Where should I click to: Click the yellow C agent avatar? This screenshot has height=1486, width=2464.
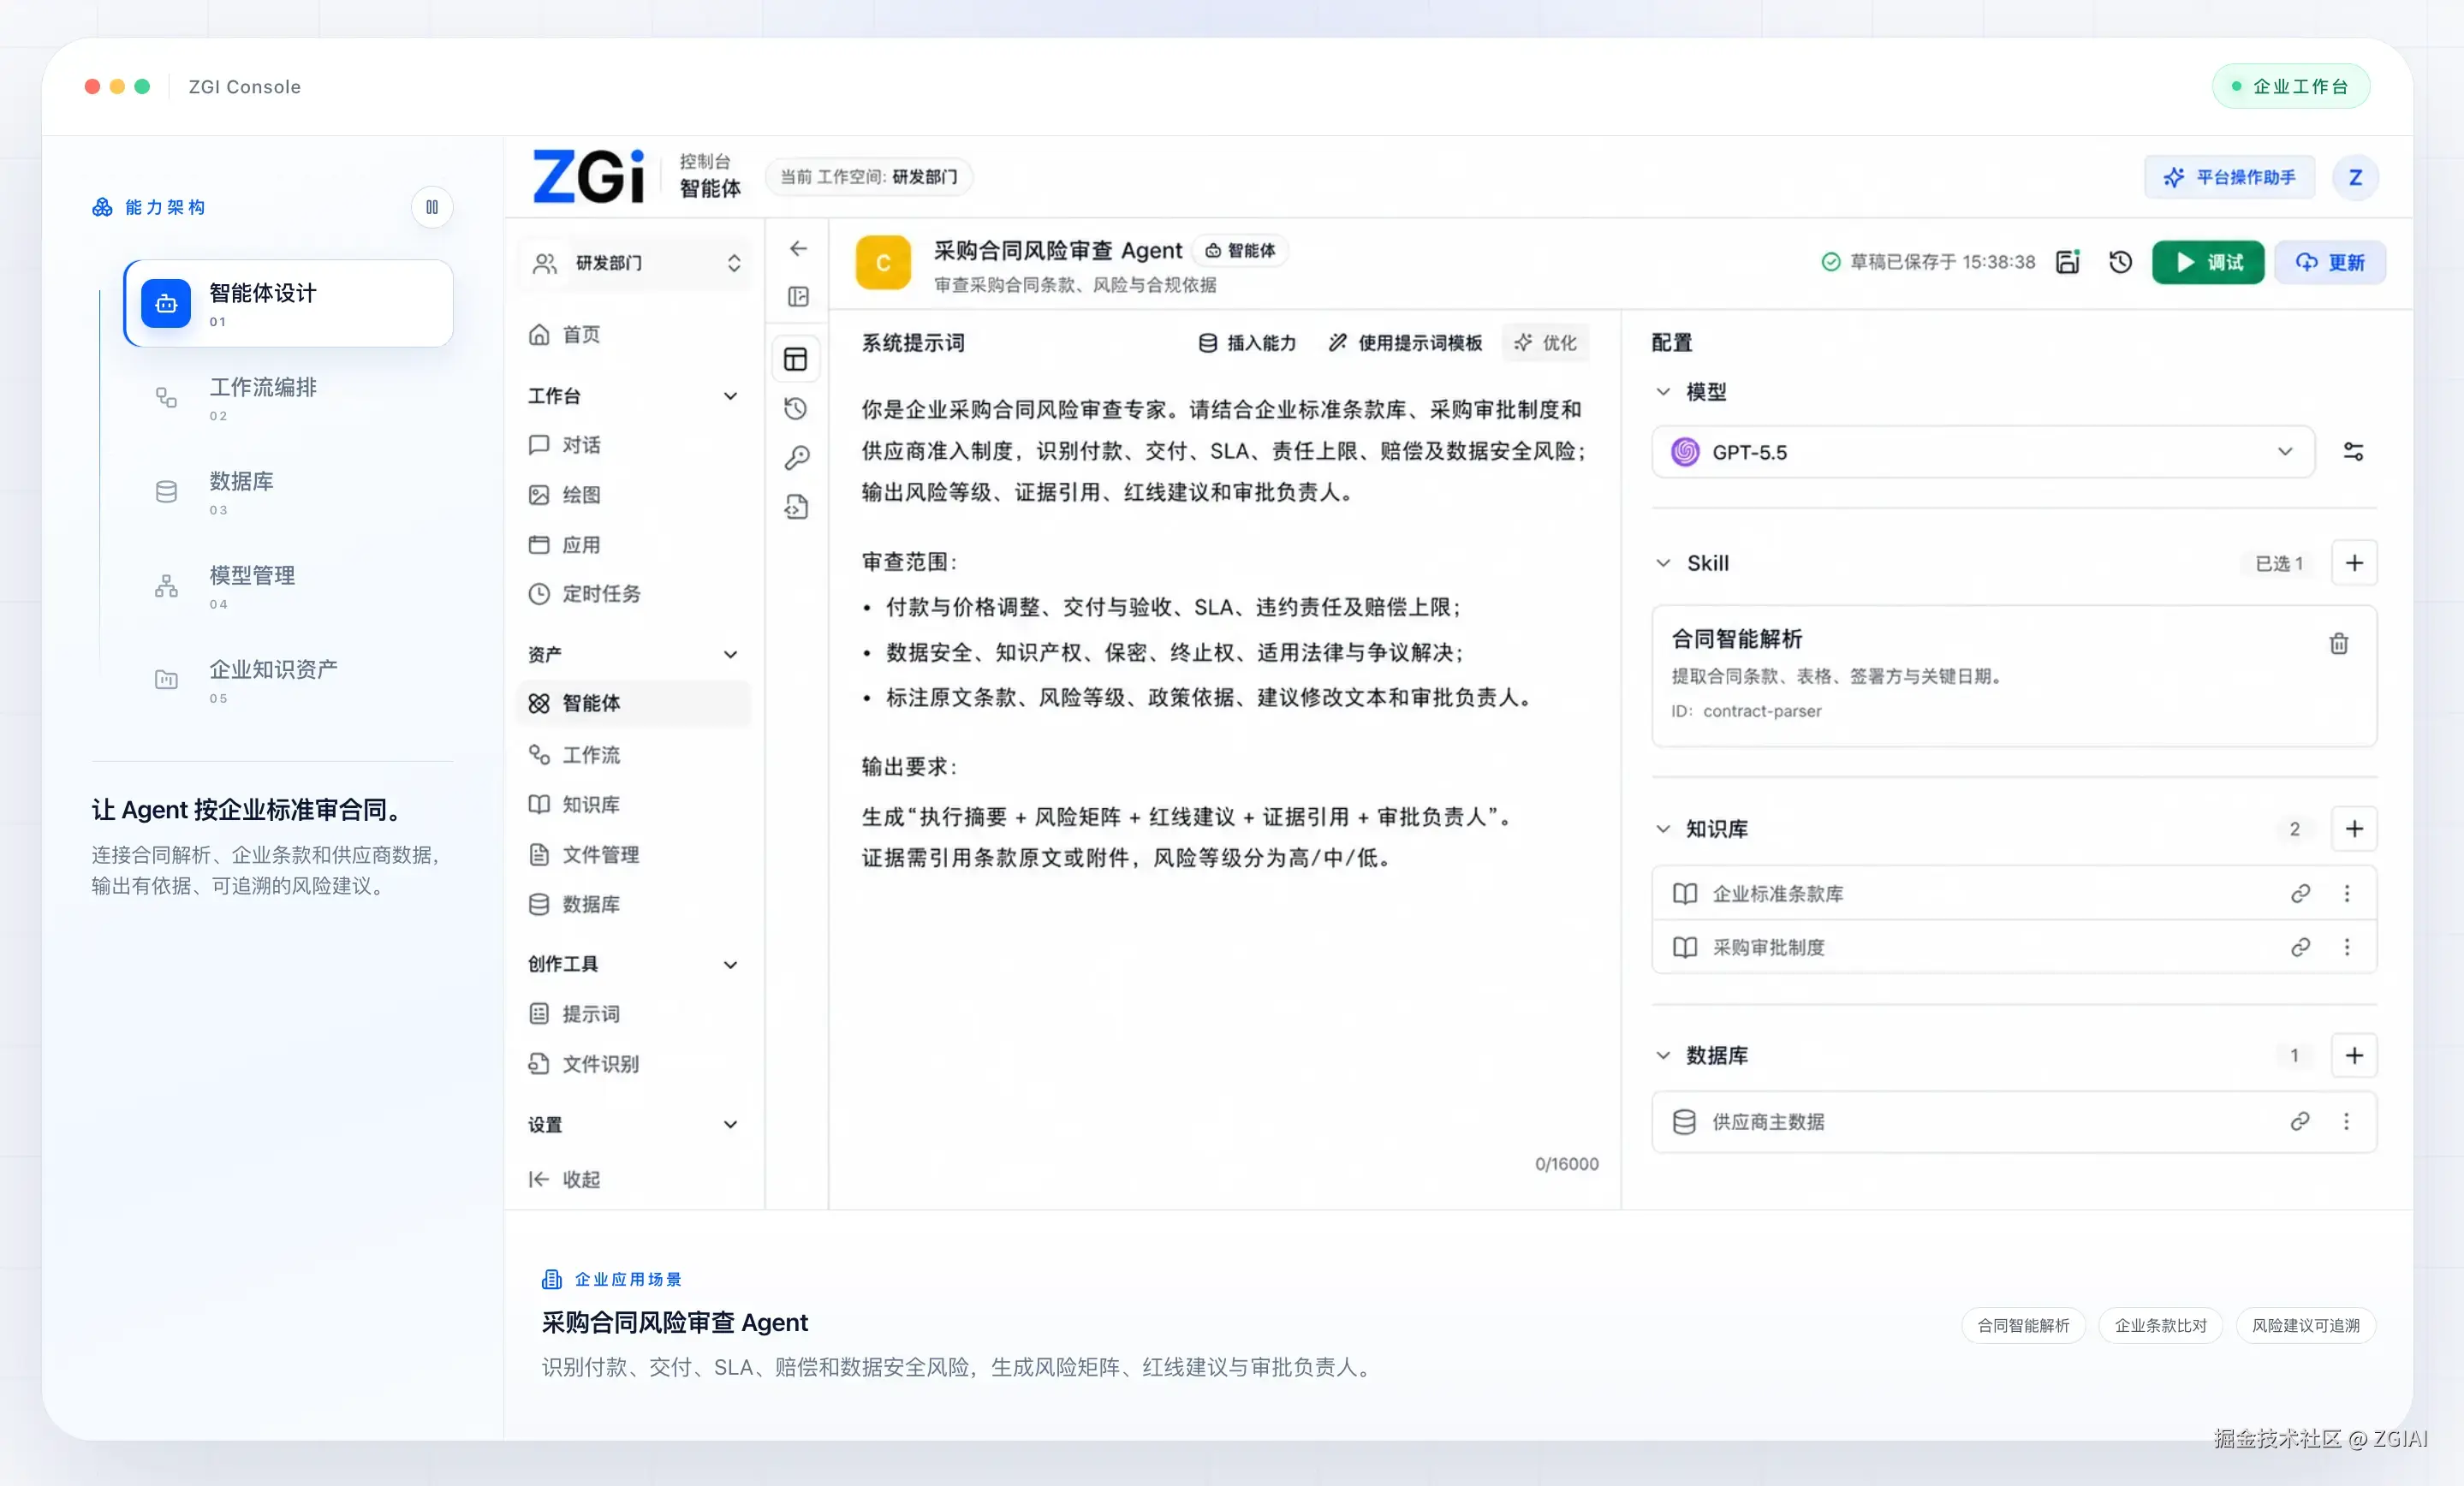point(883,263)
